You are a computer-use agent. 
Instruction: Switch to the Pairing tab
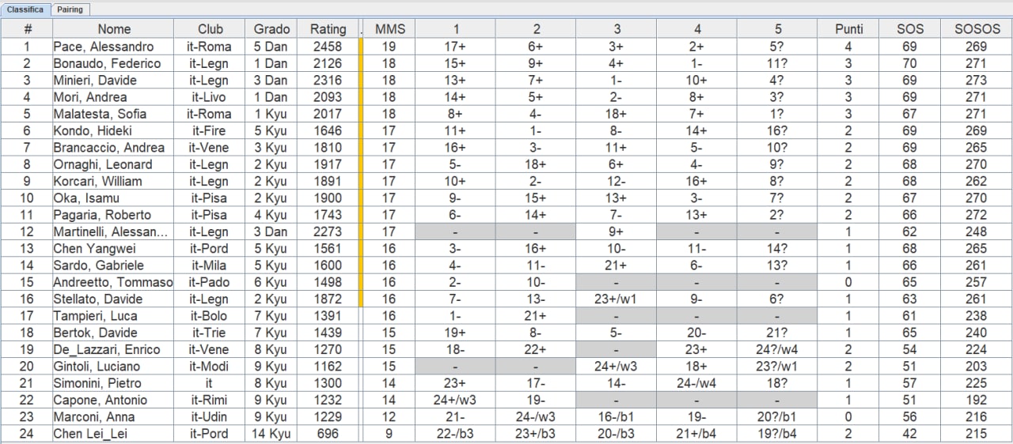click(70, 9)
